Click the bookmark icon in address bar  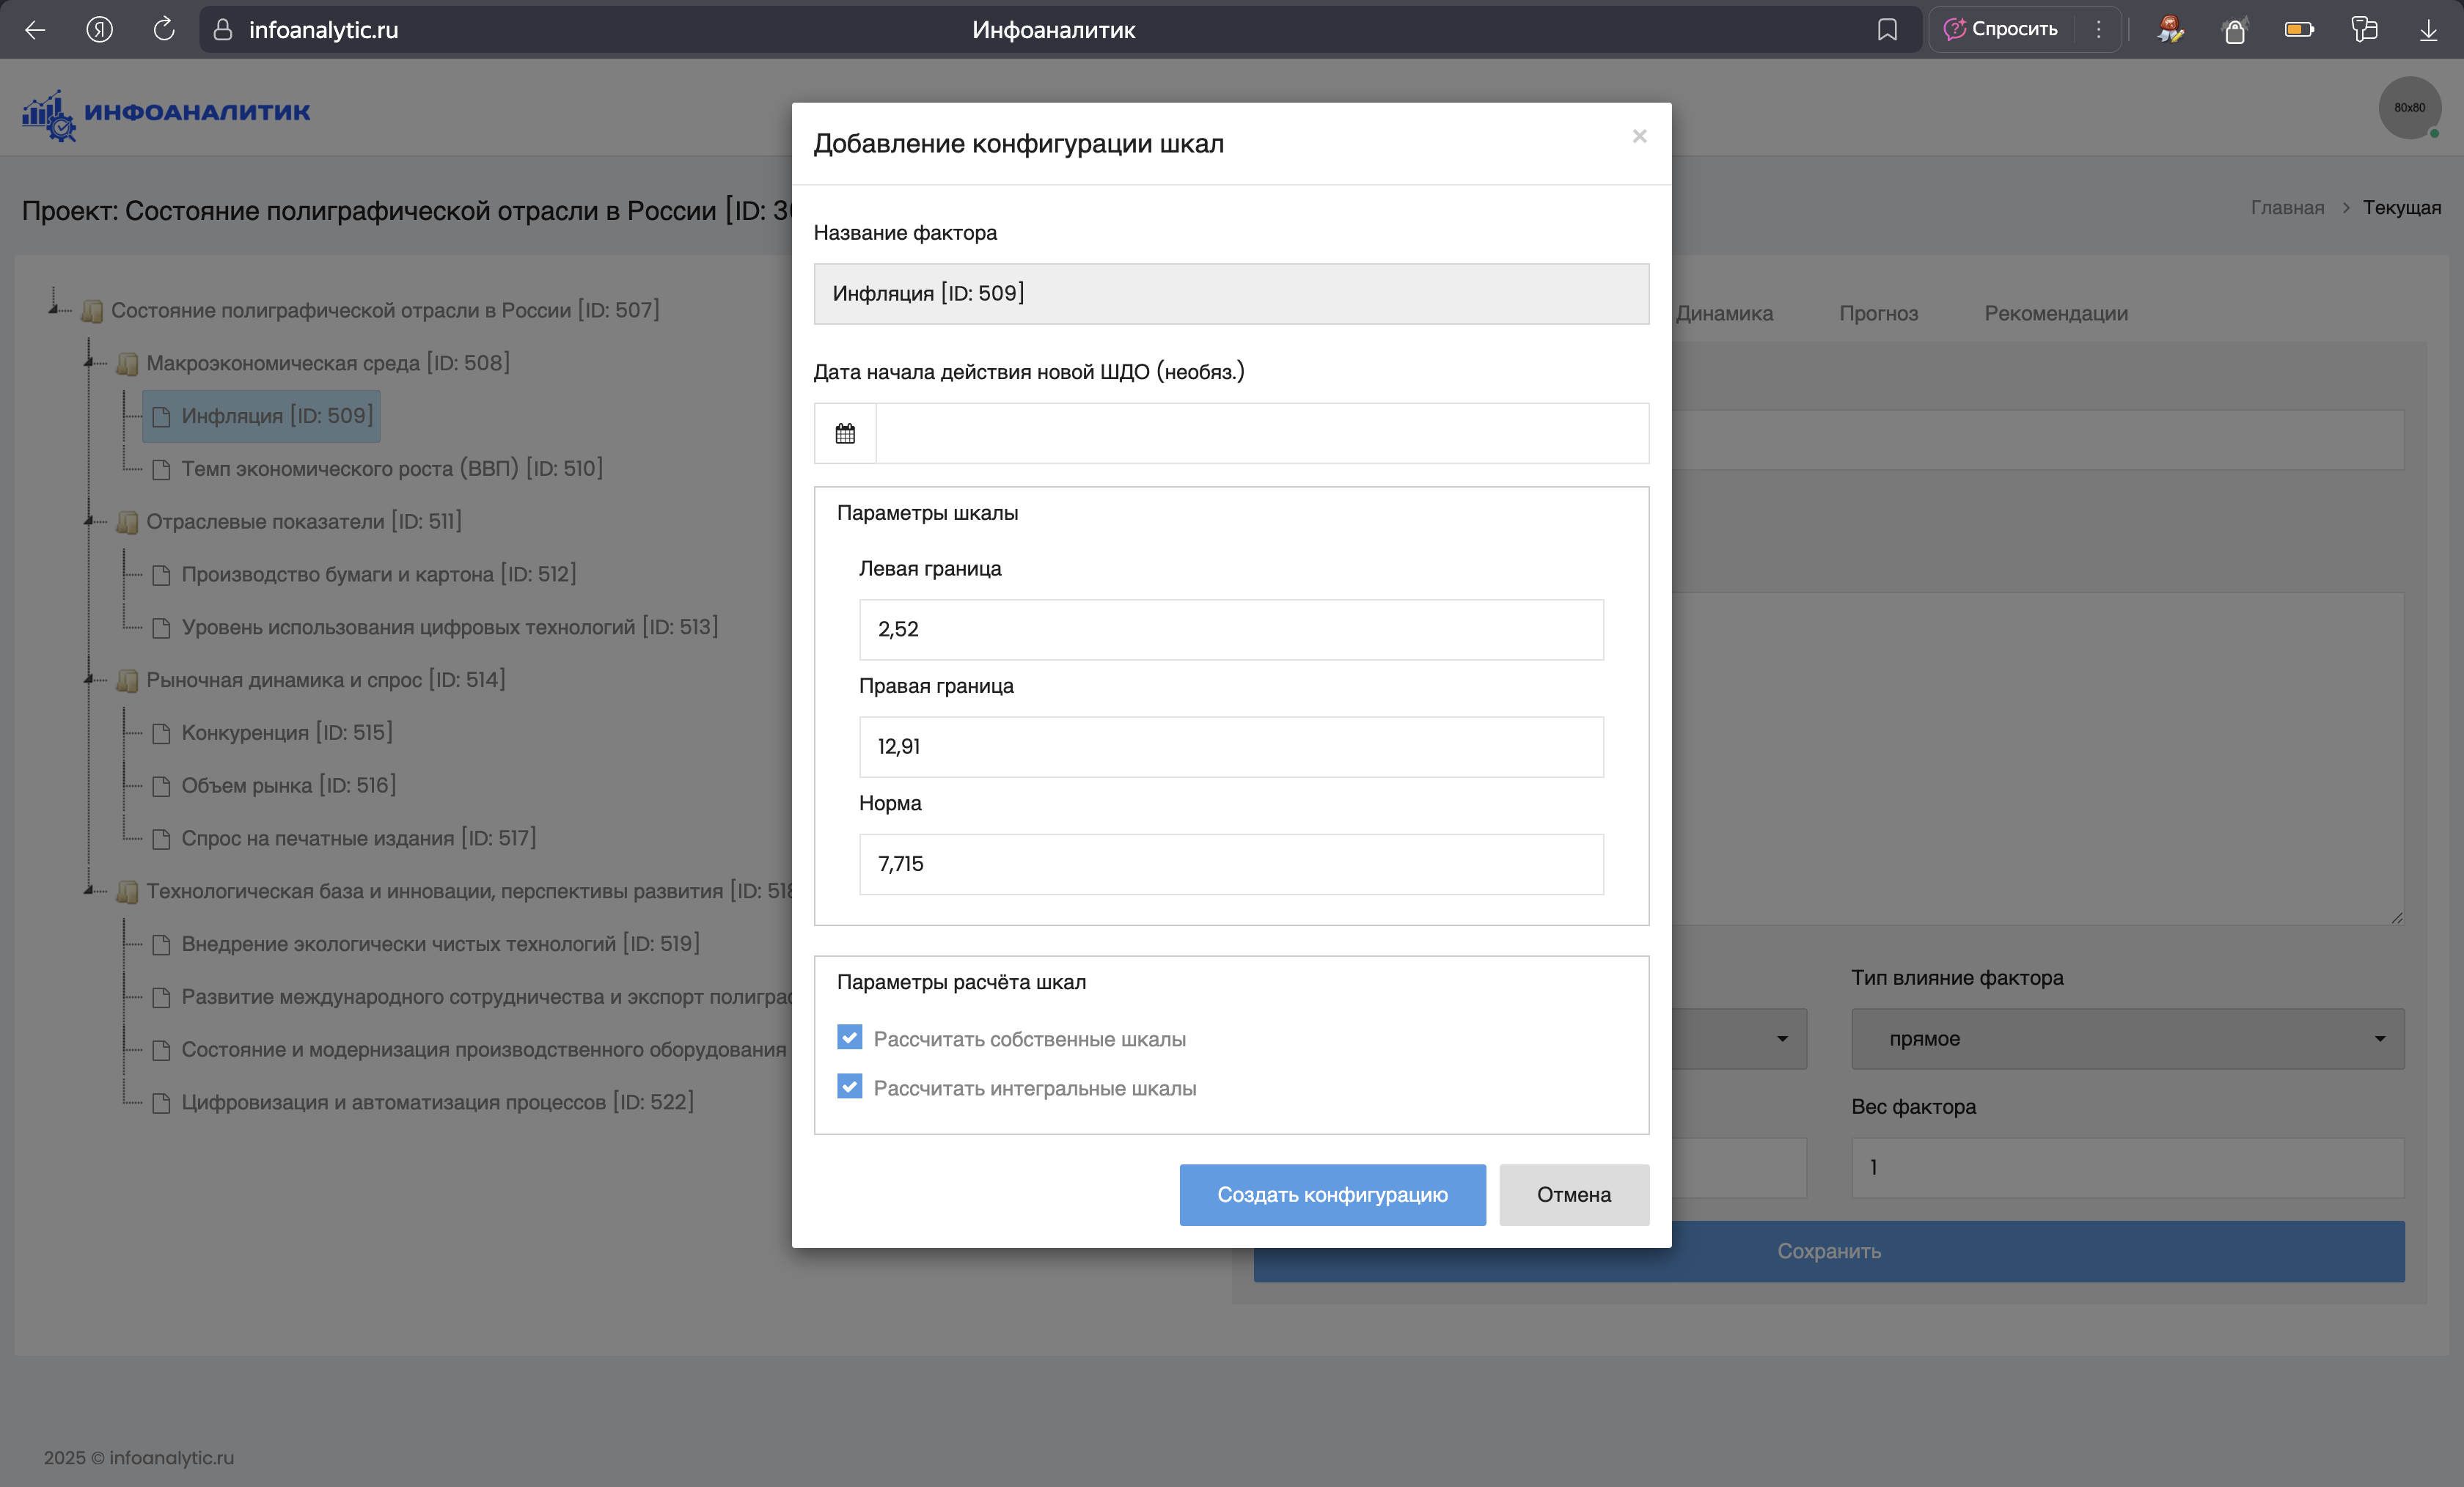pyautogui.click(x=1887, y=30)
